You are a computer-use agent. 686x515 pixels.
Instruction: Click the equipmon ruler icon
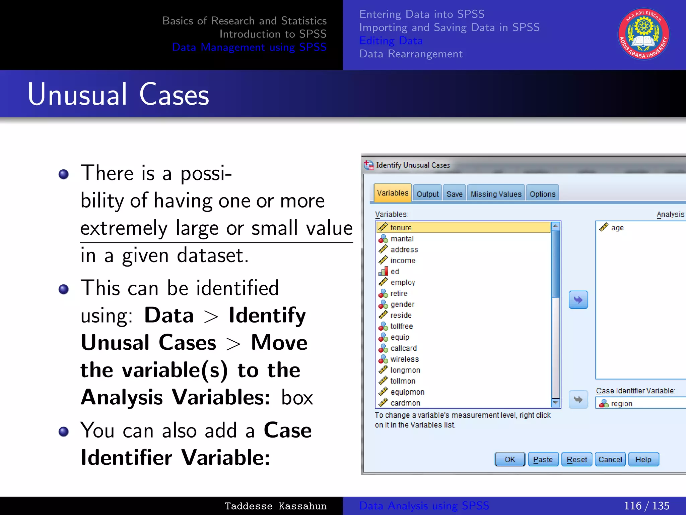point(383,392)
